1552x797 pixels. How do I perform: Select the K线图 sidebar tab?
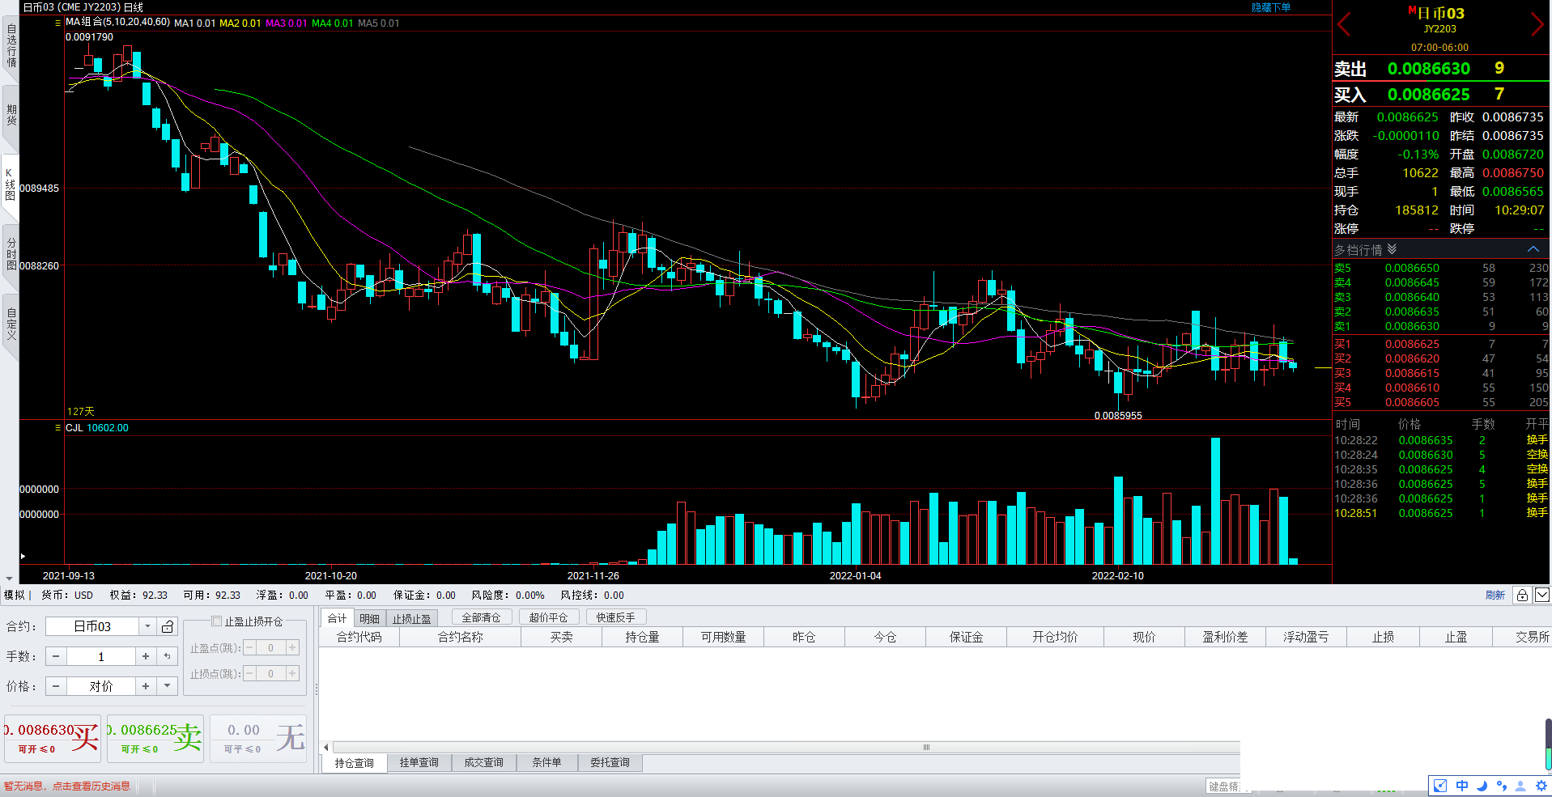pos(11,184)
